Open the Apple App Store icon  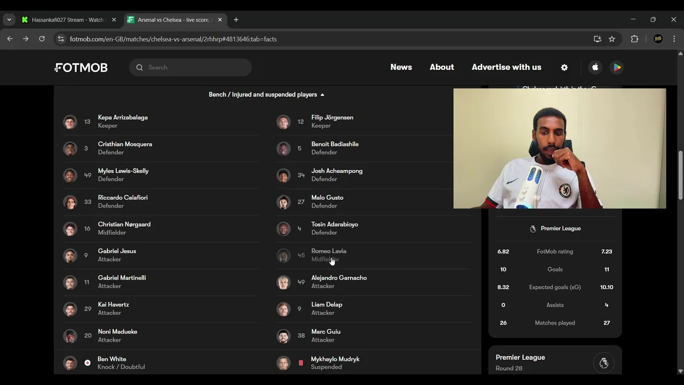(595, 67)
